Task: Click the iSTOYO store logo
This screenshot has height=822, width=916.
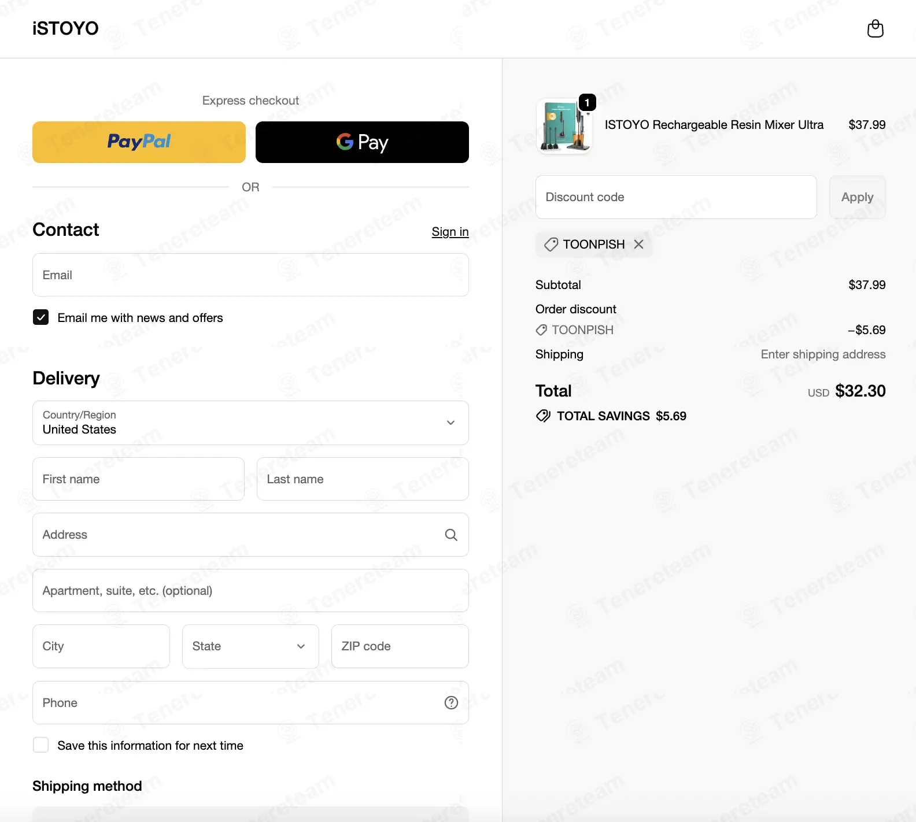Action: coord(65,28)
